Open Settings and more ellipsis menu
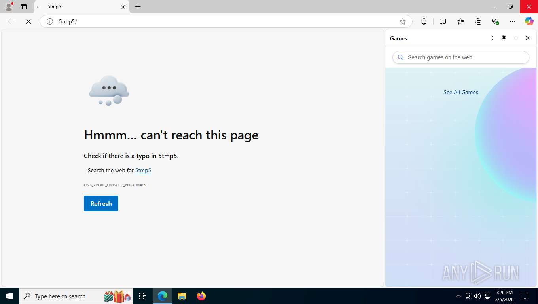The height and width of the screenshot is (304, 538). coord(513,21)
